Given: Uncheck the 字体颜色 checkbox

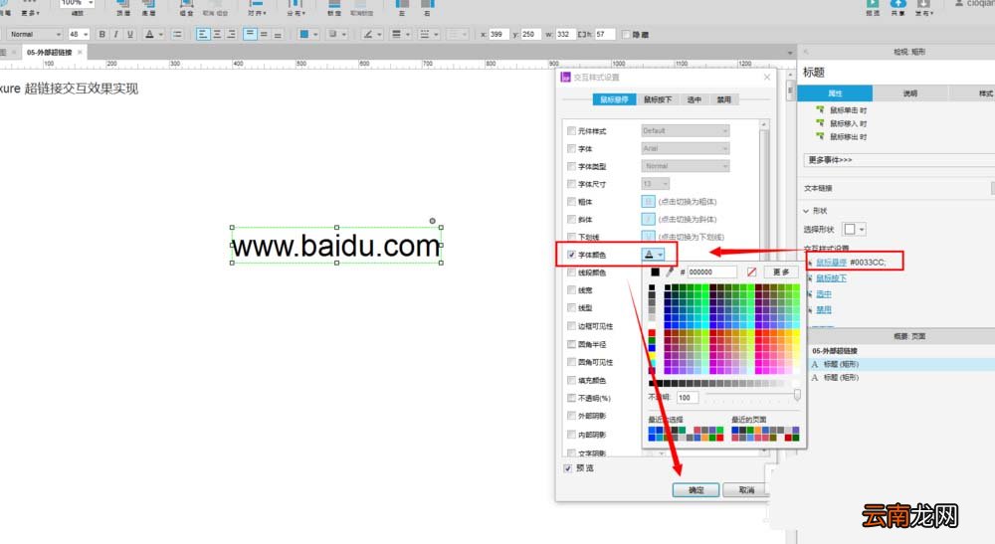Looking at the screenshot, I should [572, 255].
